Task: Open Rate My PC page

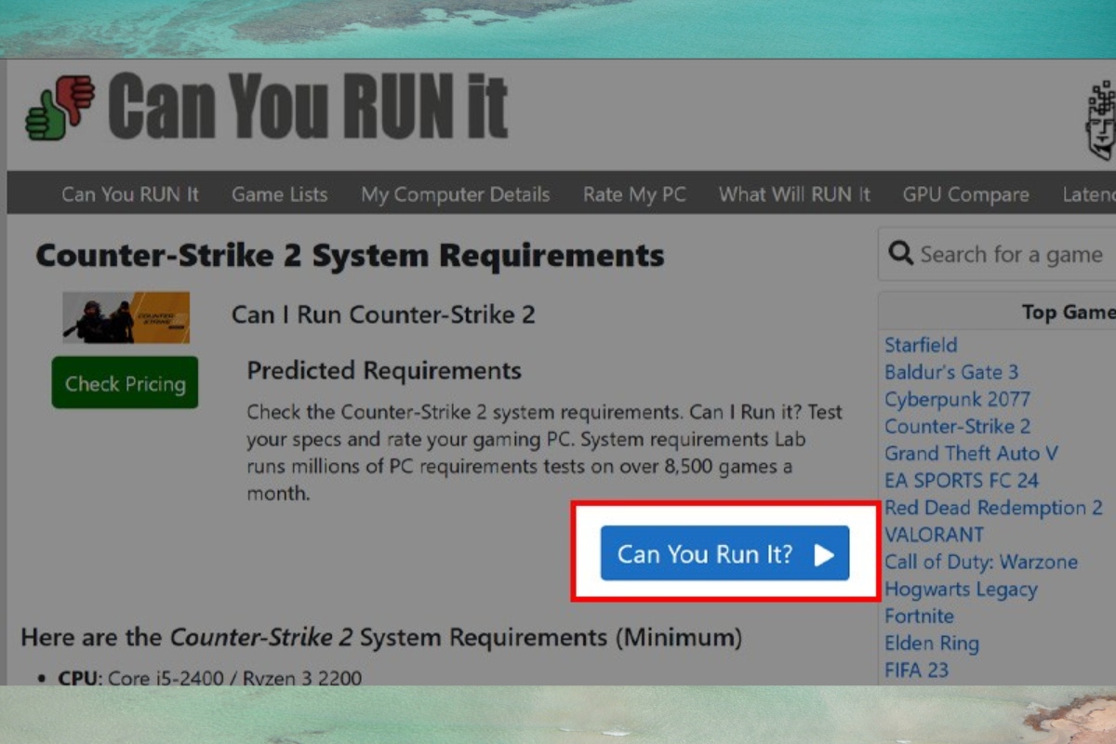Action: click(634, 194)
